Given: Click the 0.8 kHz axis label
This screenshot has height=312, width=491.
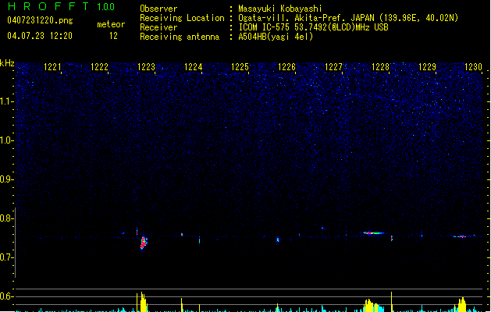Looking at the screenshot, I should pyautogui.click(x=6, y=218).
